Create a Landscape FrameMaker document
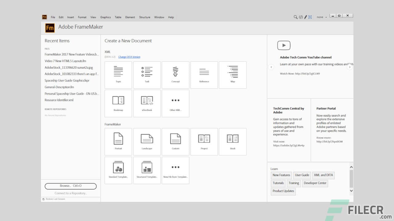 tap(147, 142)
